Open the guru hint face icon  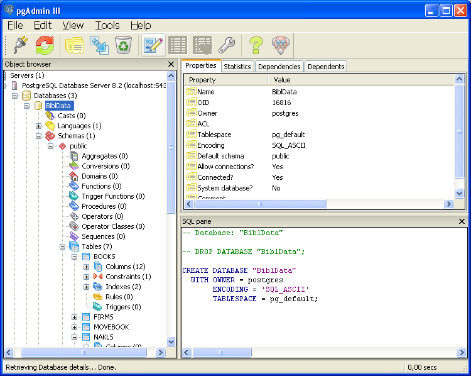tap(281, 45)
